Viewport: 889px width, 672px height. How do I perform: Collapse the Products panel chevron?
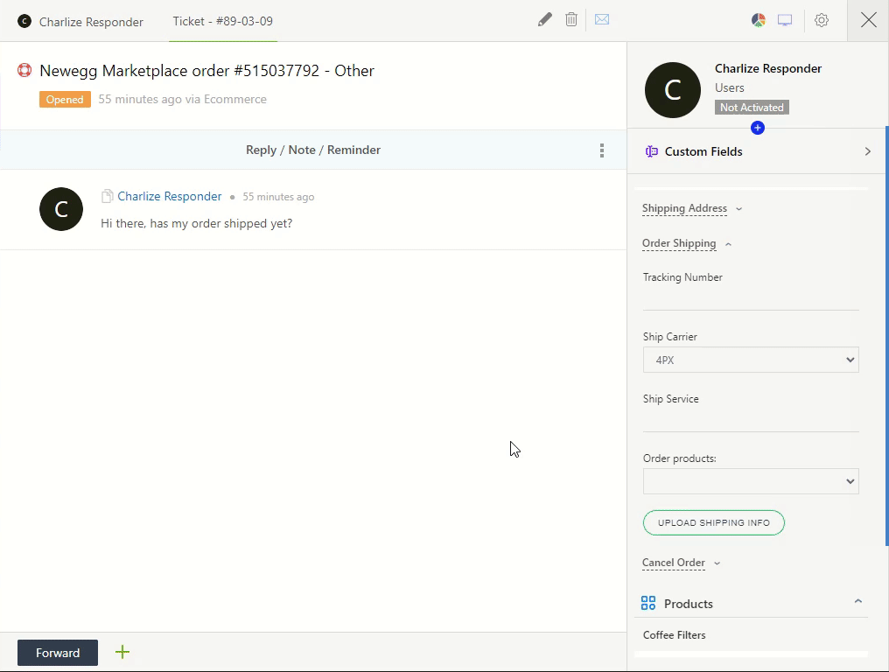click(x=857, y=602)
